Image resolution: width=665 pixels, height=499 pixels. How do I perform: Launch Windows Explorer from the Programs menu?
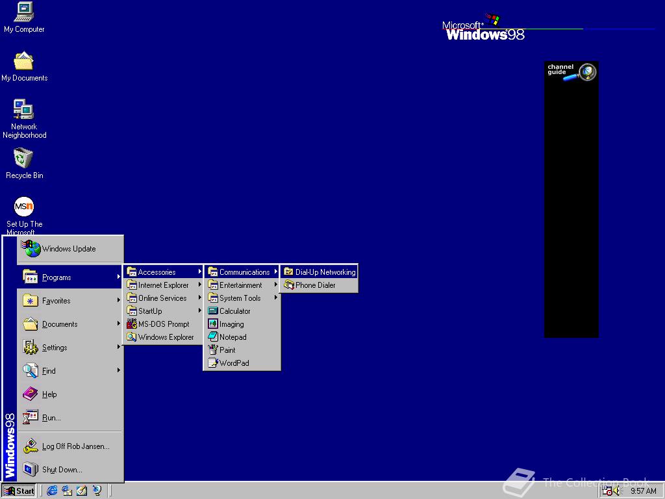click(x=164, y=337)
